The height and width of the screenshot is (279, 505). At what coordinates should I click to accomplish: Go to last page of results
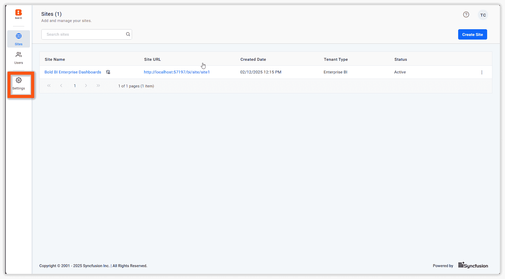(98, 86)
